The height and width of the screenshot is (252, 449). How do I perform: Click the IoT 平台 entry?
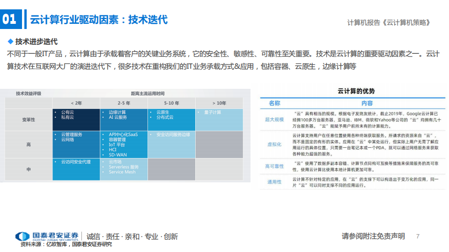(117, 145)
